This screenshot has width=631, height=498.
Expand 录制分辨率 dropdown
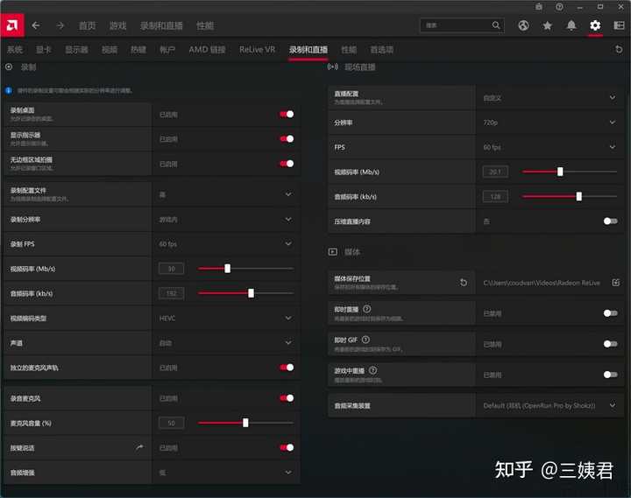pyautogui.click(x=226, y=220)
